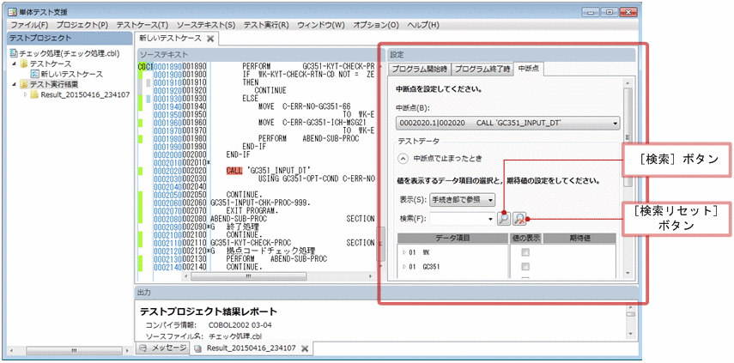Tick the 値の表示 checkbox for 01 WK
Viewport: 734px width, 363px height.
coord(525,252)
